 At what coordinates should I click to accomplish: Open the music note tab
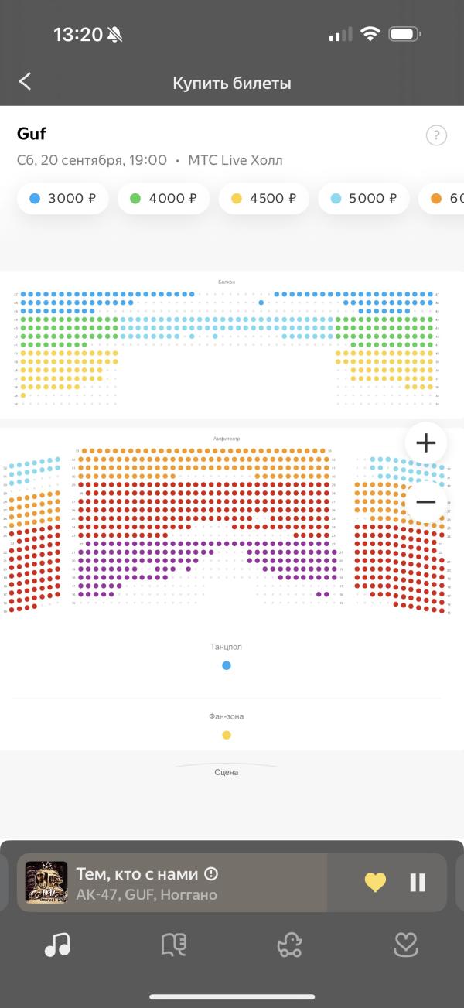click(x=57, y=945)
